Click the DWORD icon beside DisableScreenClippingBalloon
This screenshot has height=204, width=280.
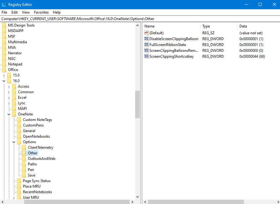(146, 39)
